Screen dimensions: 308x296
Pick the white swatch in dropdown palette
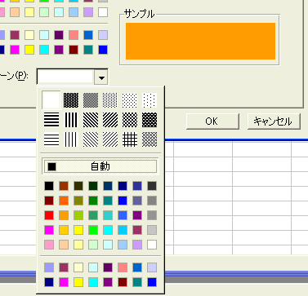pos(152,245)
